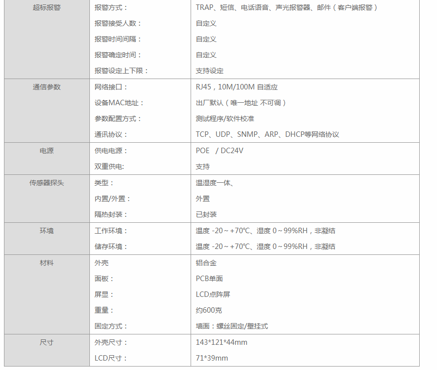Click the 超标报警 category cell
Screen dimensions: 437x370
tap(47, 8)
